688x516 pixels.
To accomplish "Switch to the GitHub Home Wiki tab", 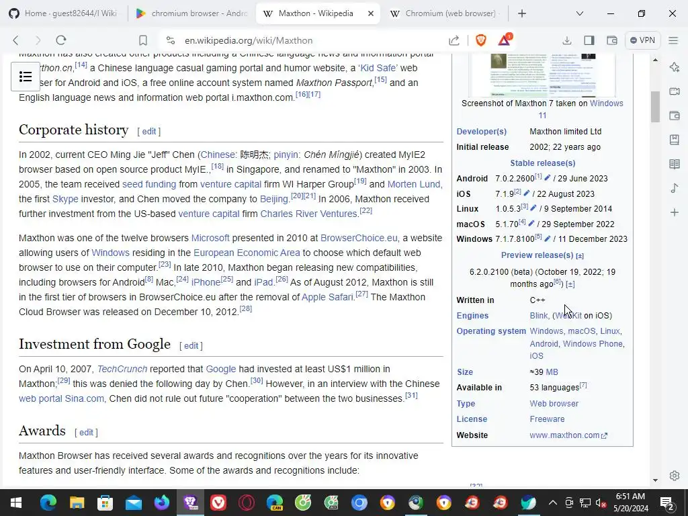I will (x=64, y=13).
